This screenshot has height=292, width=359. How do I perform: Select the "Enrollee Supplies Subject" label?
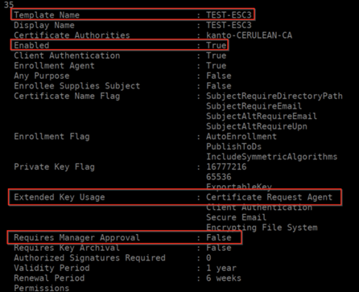click(77, 86)
